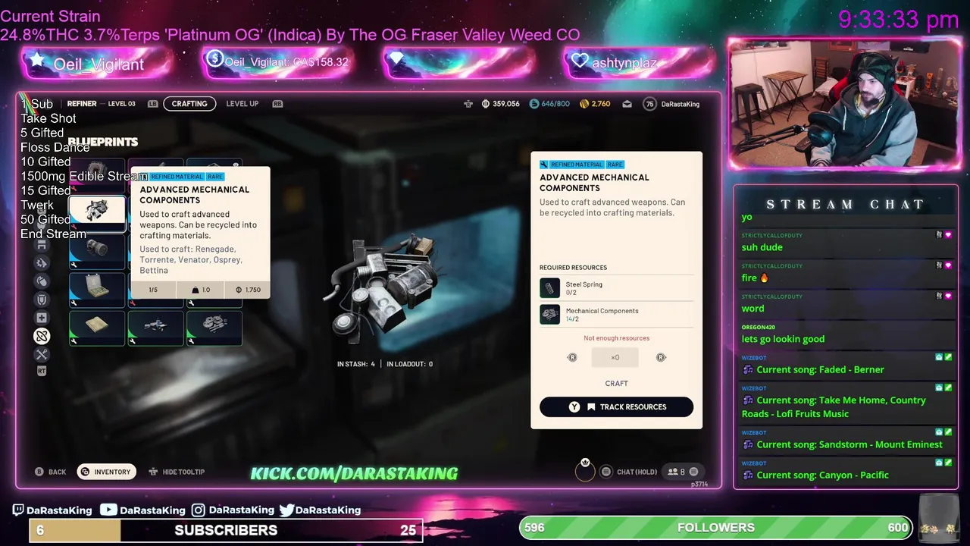Screen dimensions: 970x546
Task: Click chat message 'lets go lookin good'
Action: pos(783,339)
